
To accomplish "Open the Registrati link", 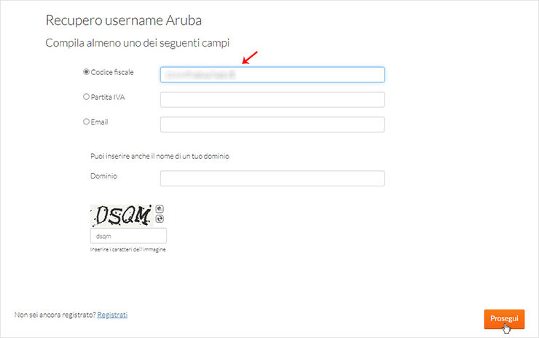I will pyautogui.click(x=112, y=315).
